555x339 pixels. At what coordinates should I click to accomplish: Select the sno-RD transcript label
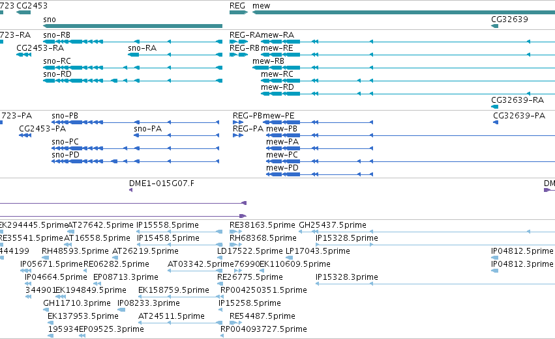[57, 74]
